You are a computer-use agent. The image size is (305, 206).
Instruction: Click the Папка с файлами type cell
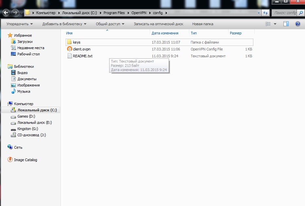pos(205,42)
